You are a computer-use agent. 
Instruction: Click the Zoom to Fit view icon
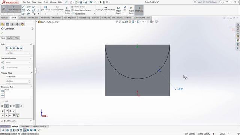point(117,22)
